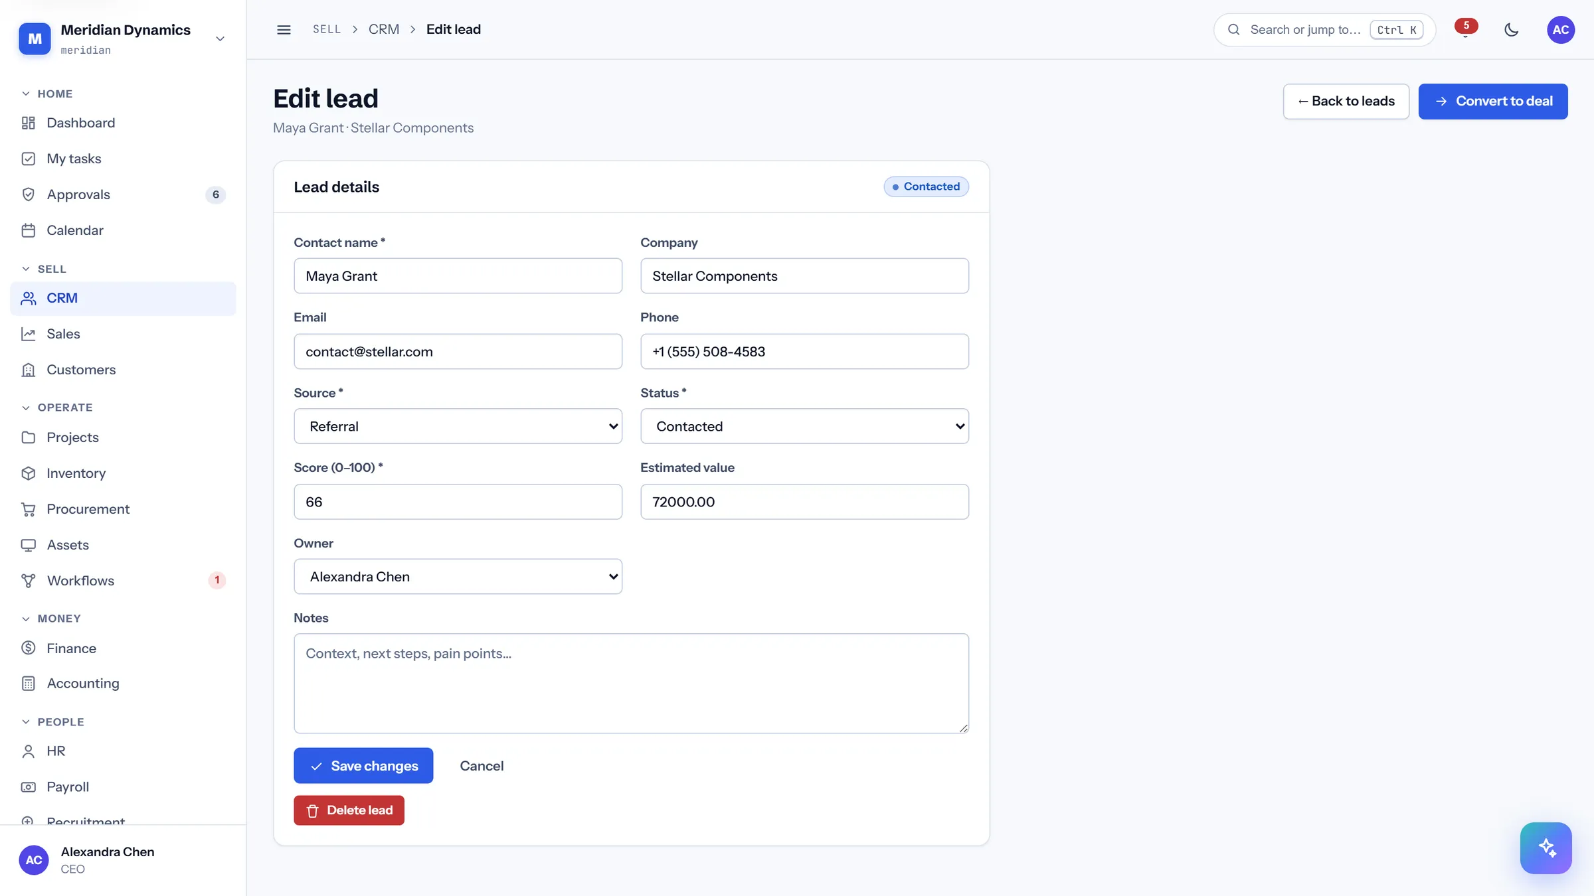Go to Dashboard in sidebar
1594x896 pixels.
click(123, 123)
